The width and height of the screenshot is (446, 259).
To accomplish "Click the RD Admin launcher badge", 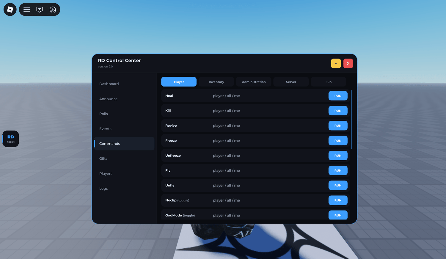I will pos(11,139).
